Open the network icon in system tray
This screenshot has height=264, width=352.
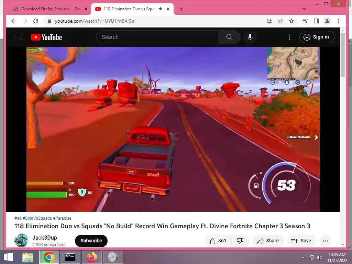311,257
